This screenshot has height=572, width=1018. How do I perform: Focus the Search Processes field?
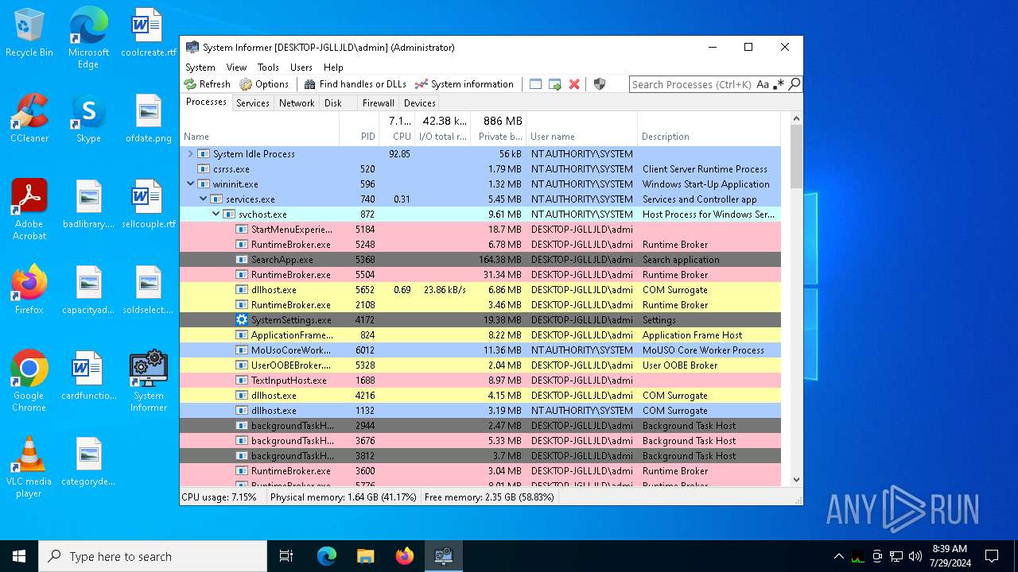692,84
